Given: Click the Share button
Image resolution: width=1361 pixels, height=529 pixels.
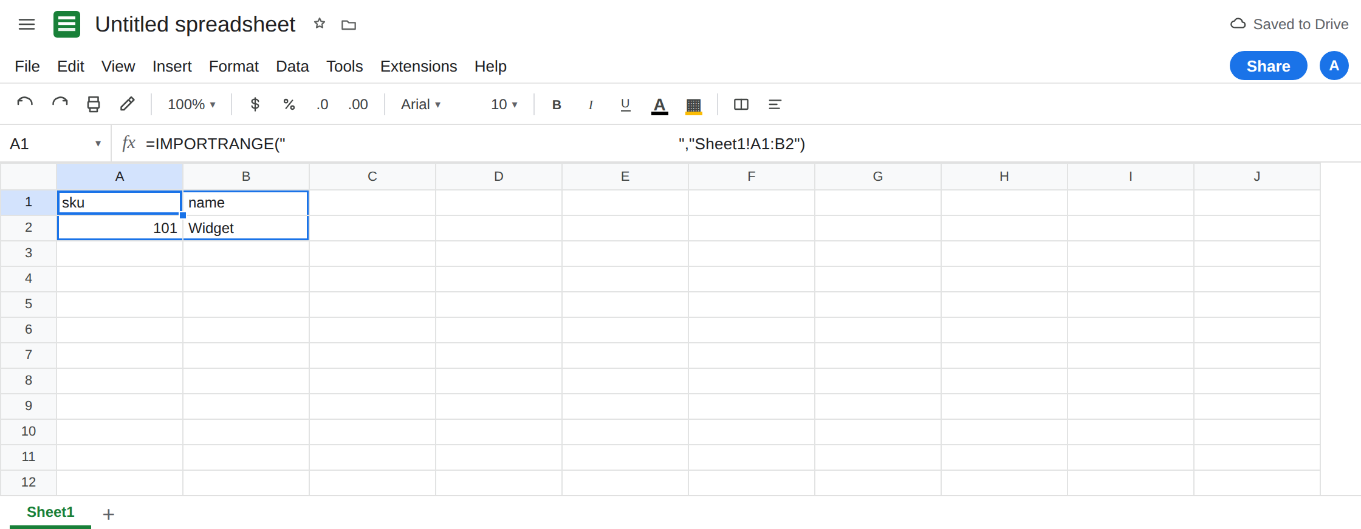Looking at the screenshot, I should [1269, 66].
